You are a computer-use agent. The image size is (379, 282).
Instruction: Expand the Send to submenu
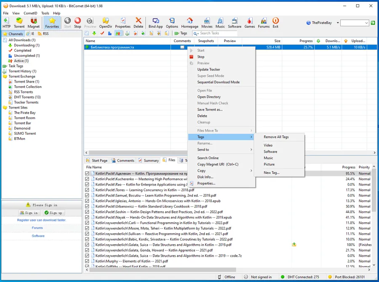[x=222, y=149]
